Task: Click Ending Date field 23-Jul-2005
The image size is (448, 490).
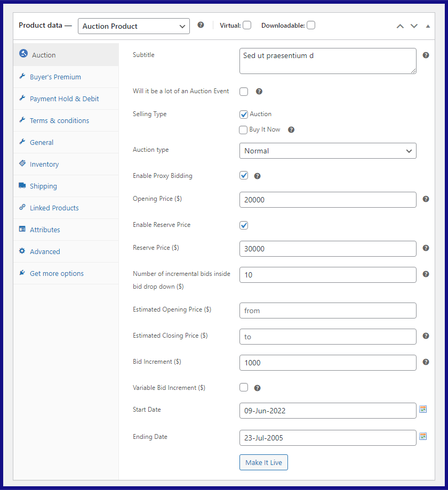Action: 328,438
